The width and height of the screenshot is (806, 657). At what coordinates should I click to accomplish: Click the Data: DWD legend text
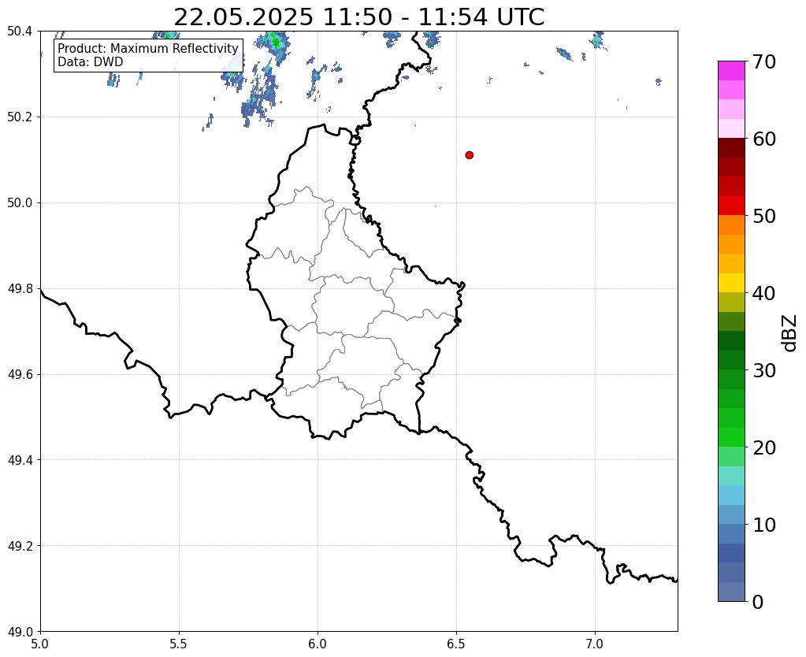point(91,62)
